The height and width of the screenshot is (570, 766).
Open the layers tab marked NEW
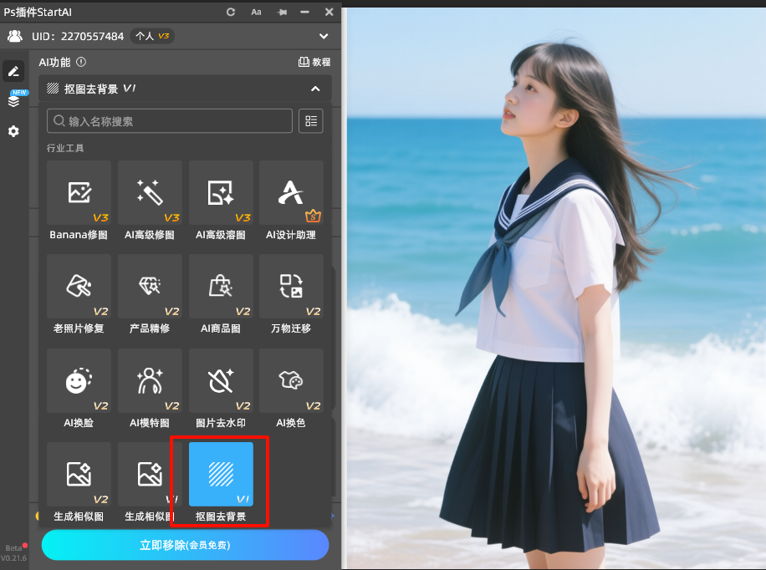tap(13, 101)
